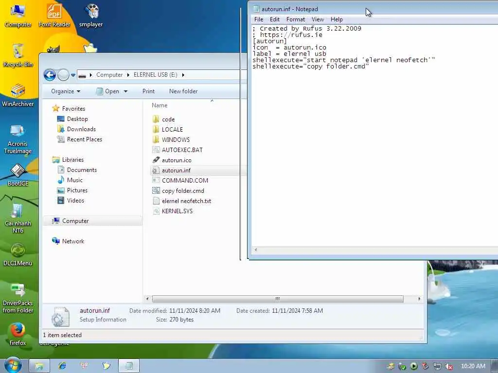
Task: Select Libraries in navigation pane
Action: [x=73, y=160]
